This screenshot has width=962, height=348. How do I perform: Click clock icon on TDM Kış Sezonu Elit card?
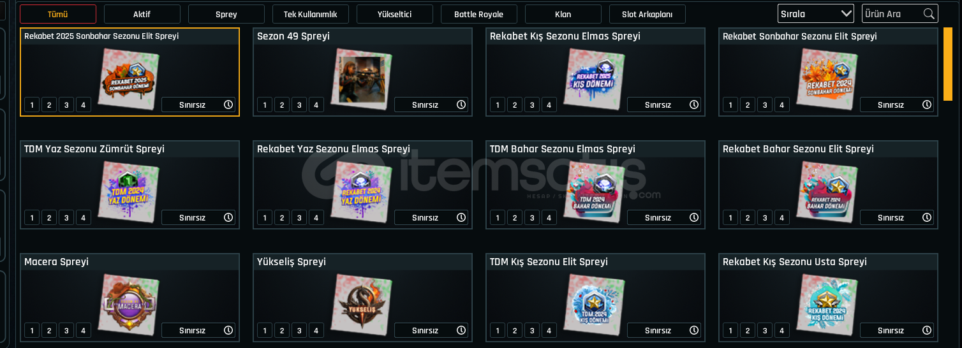tap(694, 330)
